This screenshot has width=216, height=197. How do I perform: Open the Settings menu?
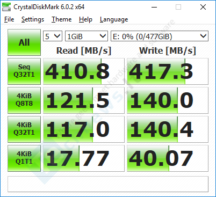point(33,19)
